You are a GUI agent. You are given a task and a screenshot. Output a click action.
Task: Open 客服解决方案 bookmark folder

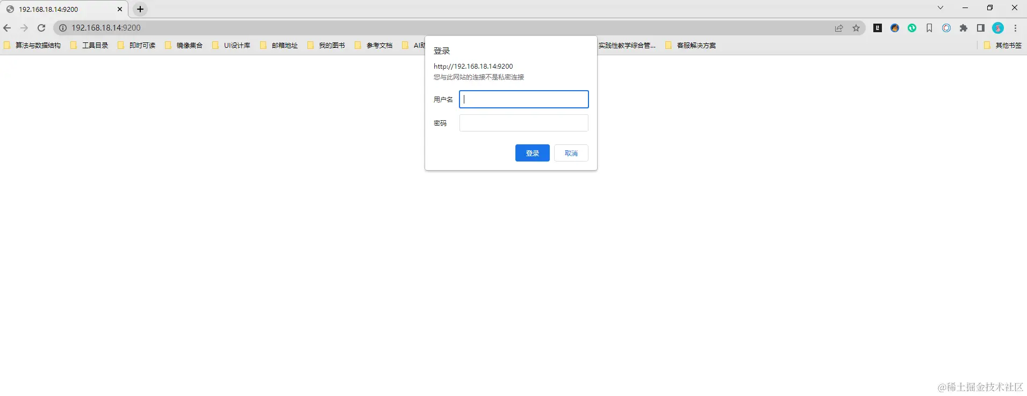coord(691,46)
